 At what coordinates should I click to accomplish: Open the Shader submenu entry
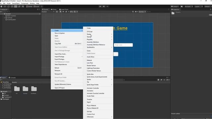[x=98, y=34]
